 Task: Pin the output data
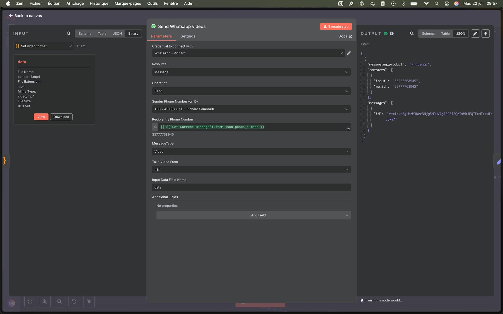tap(485, 33)
